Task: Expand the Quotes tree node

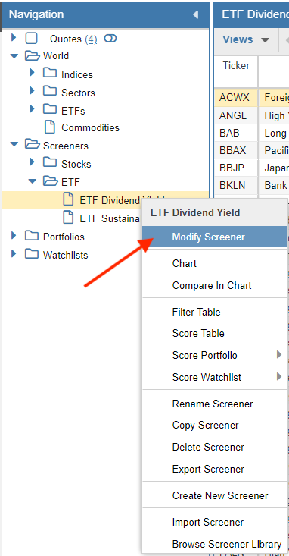Action: pyautogui.click(x=14, y=37)
